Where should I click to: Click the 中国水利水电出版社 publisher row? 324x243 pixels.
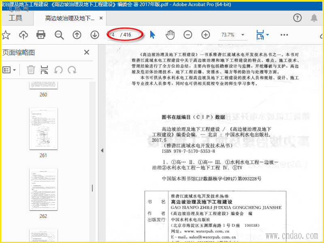pyautogui.click(x=190, y=220)
